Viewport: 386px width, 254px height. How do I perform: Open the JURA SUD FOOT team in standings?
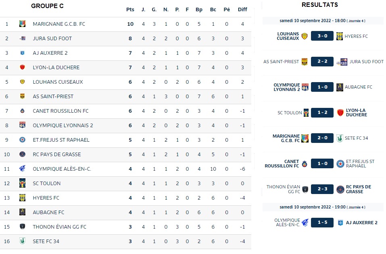click(x=52, y=39)
